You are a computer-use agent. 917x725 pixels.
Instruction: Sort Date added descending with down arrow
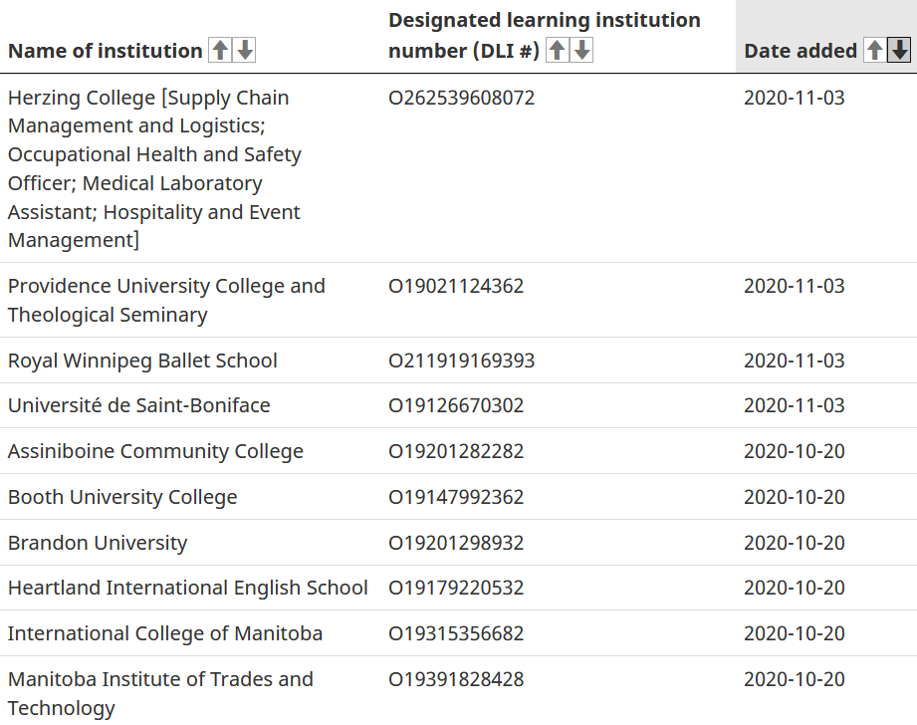pyautogui.click(x=899, y=51)
